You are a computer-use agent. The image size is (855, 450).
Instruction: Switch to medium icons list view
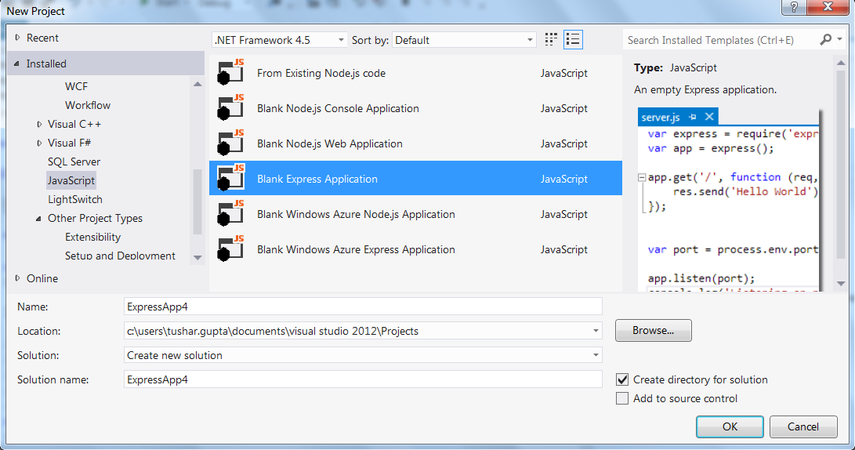pos(573,40)
